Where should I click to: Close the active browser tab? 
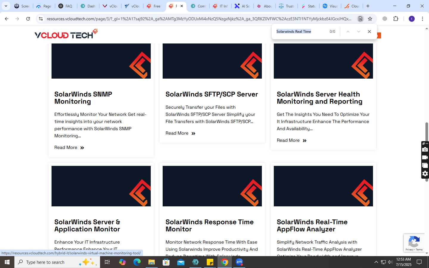click(182, 6)
